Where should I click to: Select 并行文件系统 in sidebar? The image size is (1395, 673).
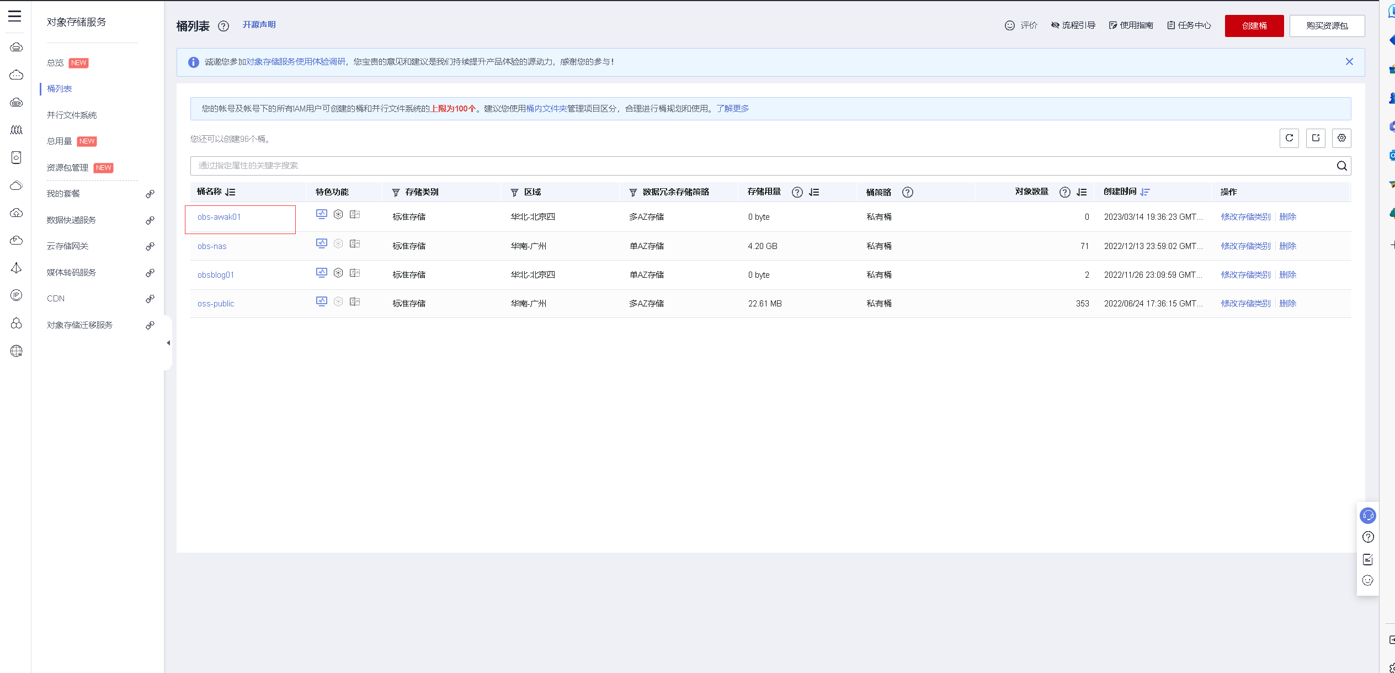pyautogui.click(x=72, y=115)
